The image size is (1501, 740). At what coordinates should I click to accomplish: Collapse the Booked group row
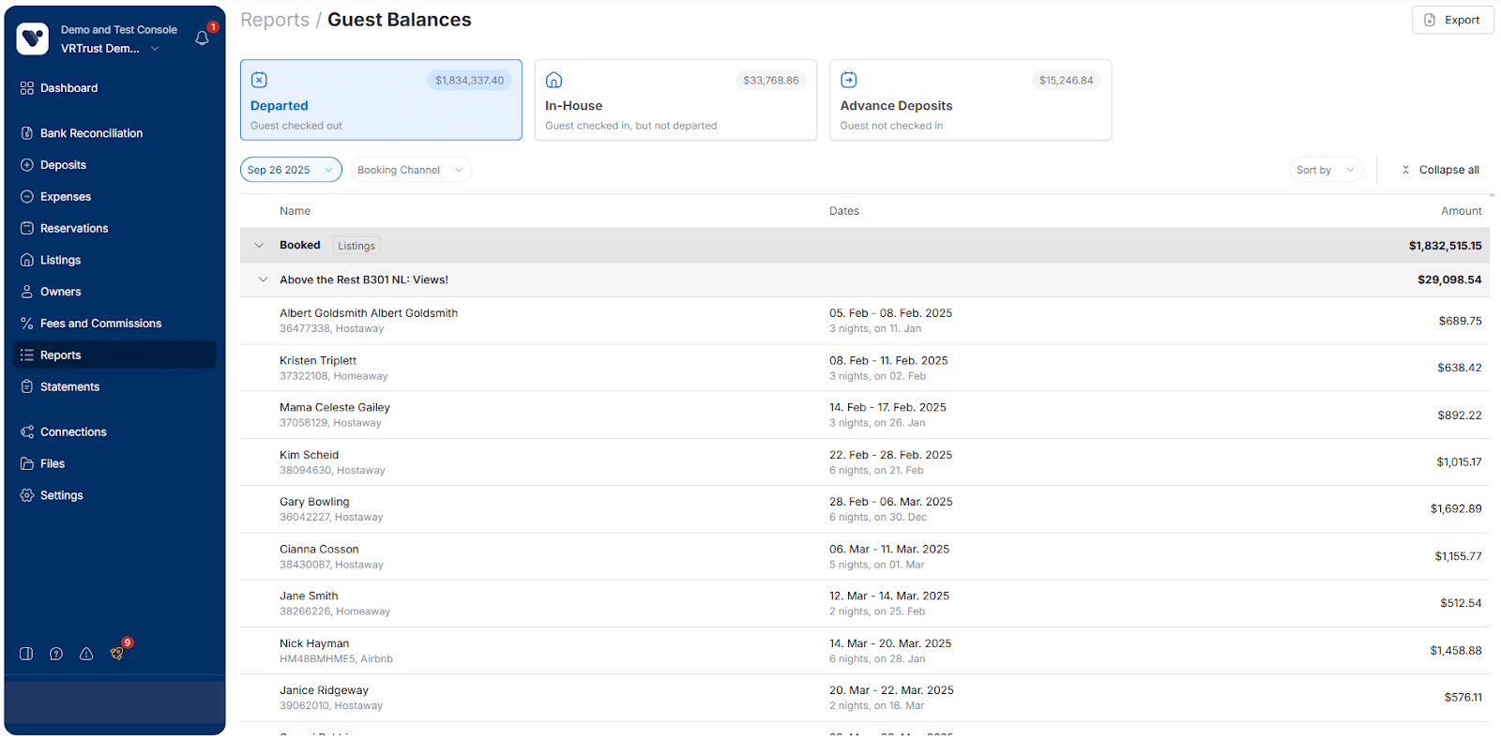pyautogui.click(x=259, y=246)
